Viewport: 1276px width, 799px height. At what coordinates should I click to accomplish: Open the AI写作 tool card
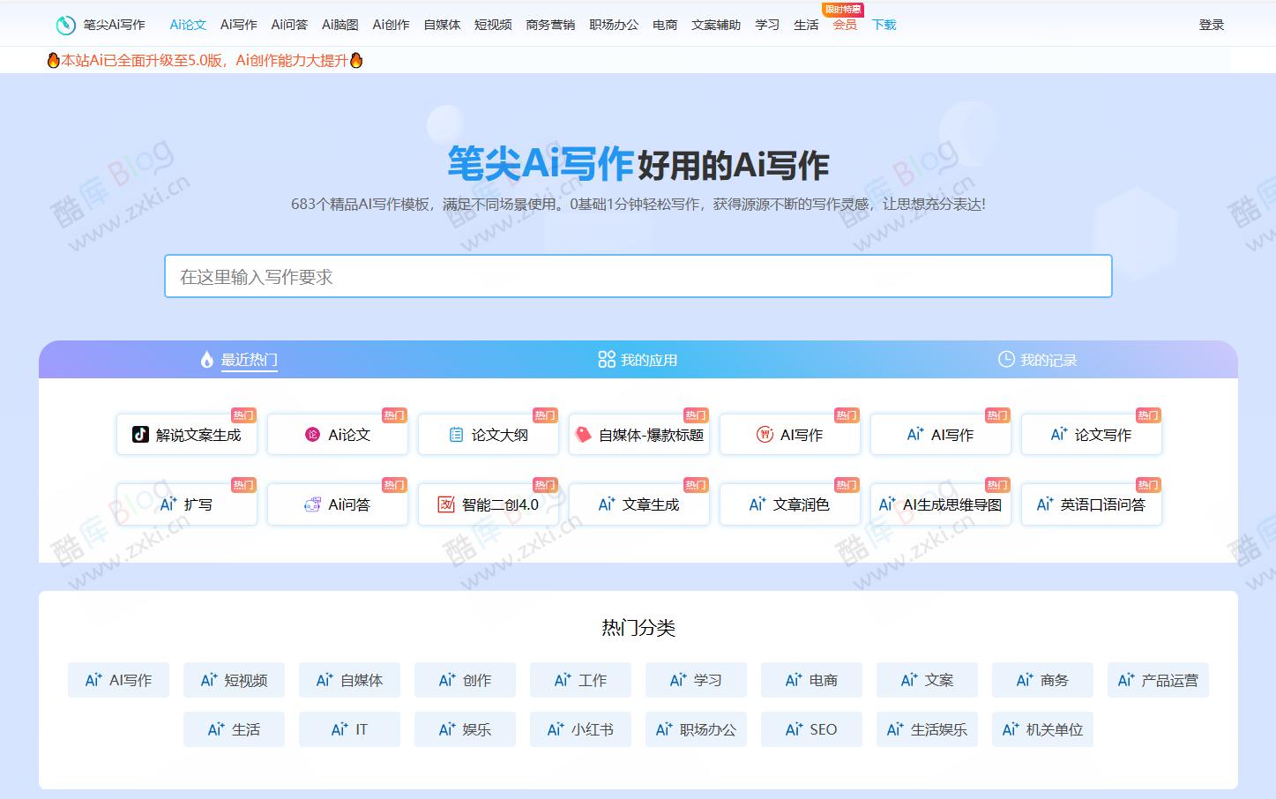click(789, 434)
